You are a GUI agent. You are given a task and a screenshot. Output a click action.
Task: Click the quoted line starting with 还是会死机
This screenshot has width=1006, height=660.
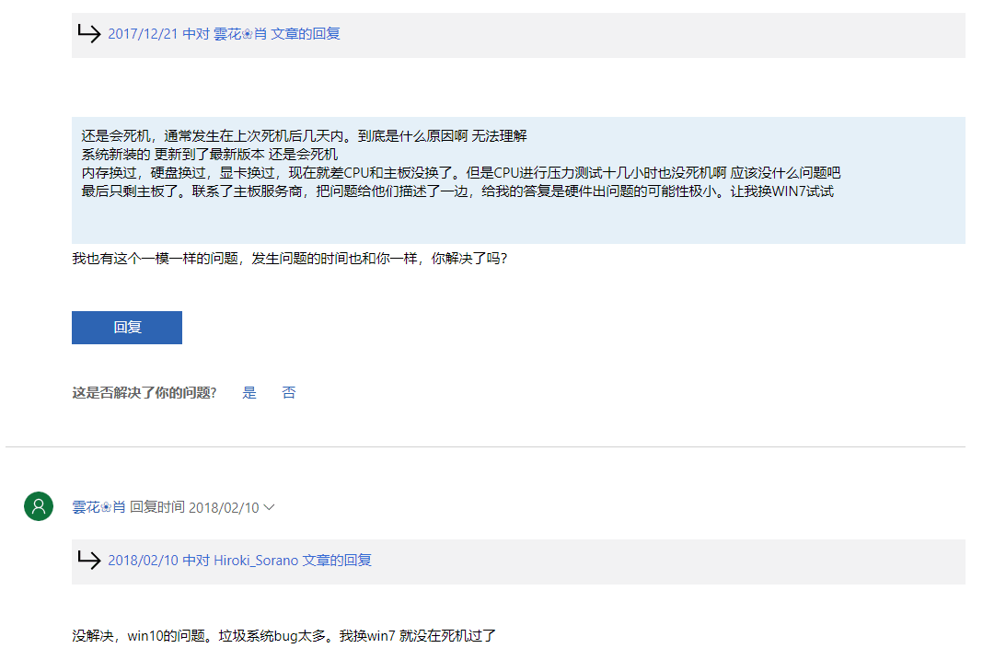coord(304,136)
